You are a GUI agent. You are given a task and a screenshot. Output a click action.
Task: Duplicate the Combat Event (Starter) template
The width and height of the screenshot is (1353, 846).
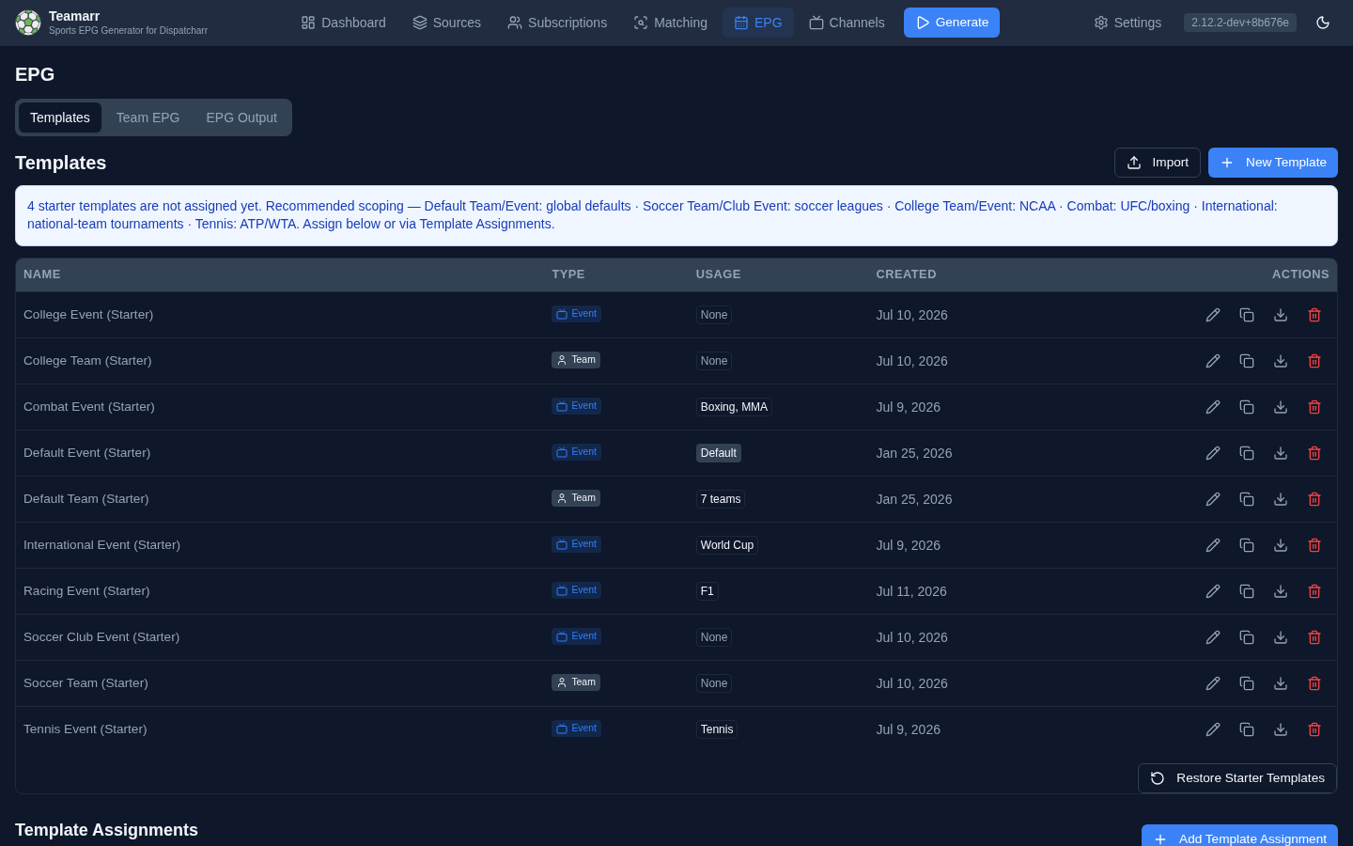click(x=1247, y=407)
